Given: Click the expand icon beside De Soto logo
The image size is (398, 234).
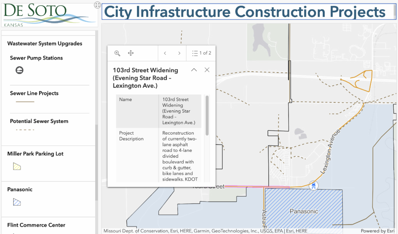Looking at the screenshot, I should (x=97, y=5).
